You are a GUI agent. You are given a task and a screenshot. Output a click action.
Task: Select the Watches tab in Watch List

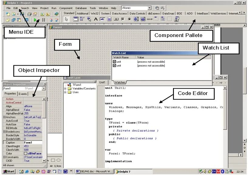(x=120, y=83)
